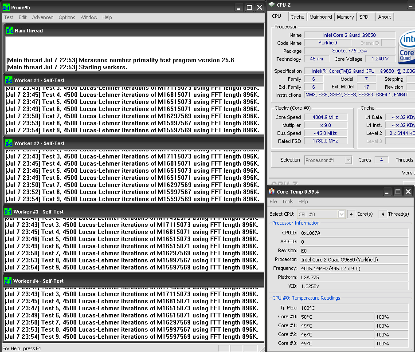Click the Core #1 load percentage 100%

(x=392, y=326)
